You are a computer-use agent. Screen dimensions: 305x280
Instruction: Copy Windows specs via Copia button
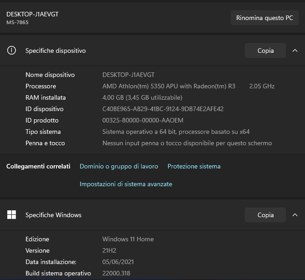(265, 215)
